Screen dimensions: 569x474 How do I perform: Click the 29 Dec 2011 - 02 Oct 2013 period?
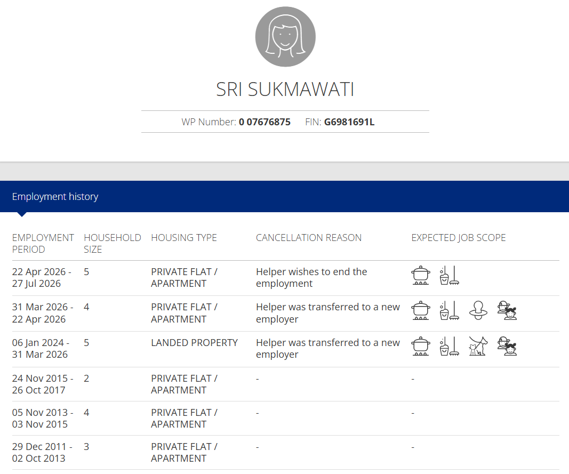coord(42,452)
